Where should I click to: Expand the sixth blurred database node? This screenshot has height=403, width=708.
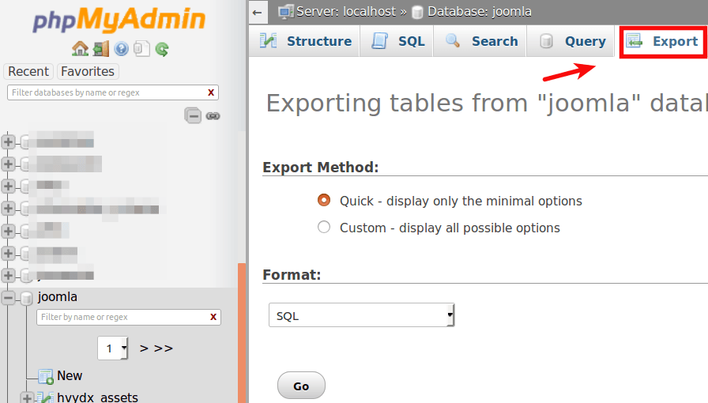pos(8,253)
